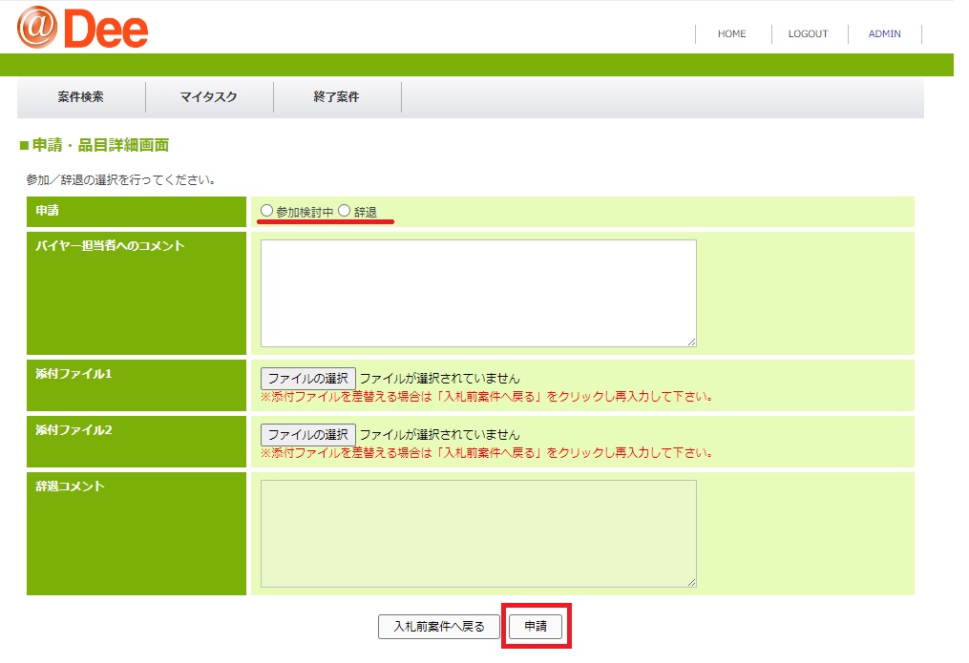This screenshot has width=969, height=663.
Task: Click the 辞退コメント box resize handle
Action: 691,582
